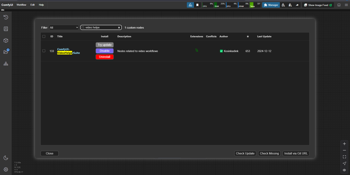The height and width of the screenshot is (175, 350).
Task: Click the 2024-12-12 last update cell
Action: click(x=264, y=51)
